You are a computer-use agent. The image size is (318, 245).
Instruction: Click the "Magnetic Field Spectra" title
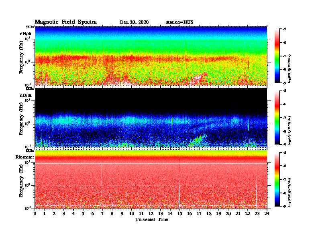tap(66, 22)
